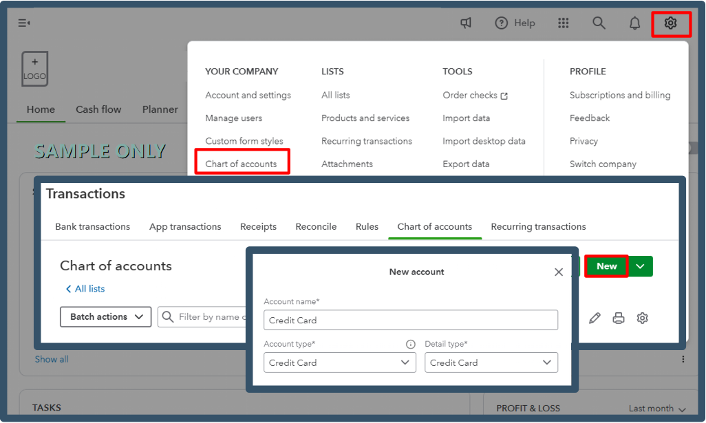
Task: Open the Rules tab
Action: pyautogui.click(x=367, y=227)
